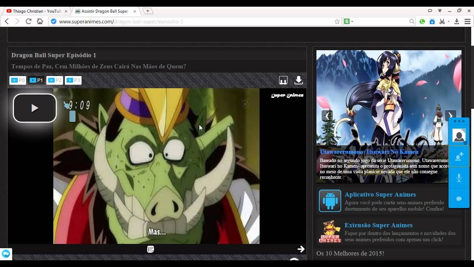Select the P1 video player option
This screenshot has height=267, width=474.
pos(36,80)
